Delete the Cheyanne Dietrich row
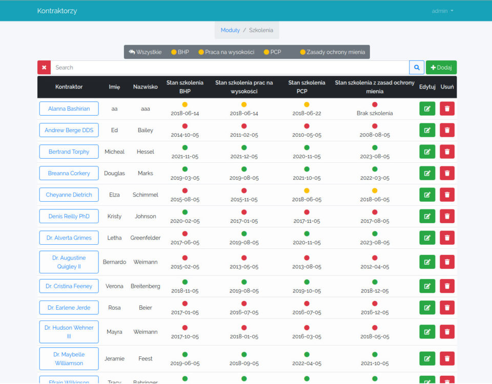 pyautogui.click(x=447, y=195)
